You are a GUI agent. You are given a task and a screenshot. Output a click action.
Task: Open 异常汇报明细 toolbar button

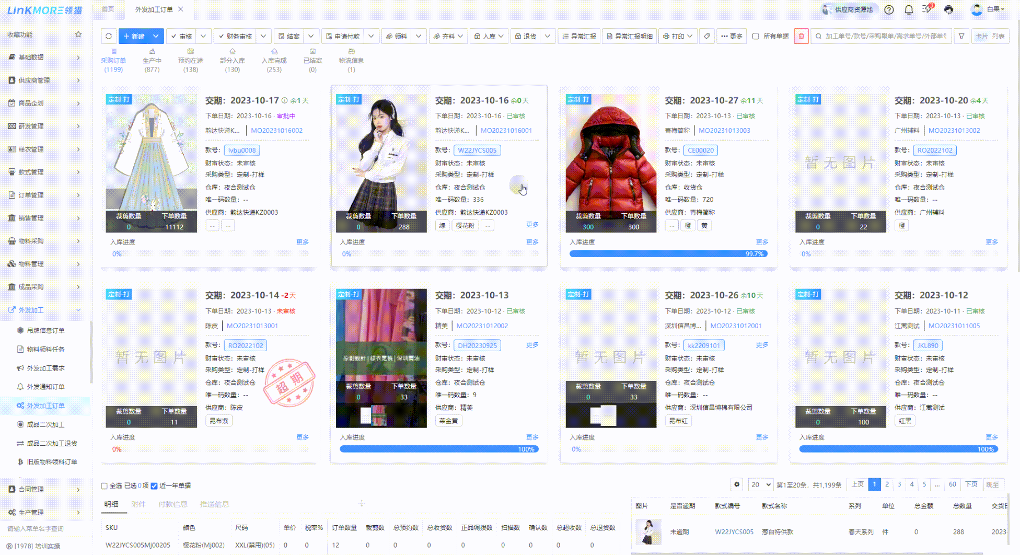(x=630, y=36)
